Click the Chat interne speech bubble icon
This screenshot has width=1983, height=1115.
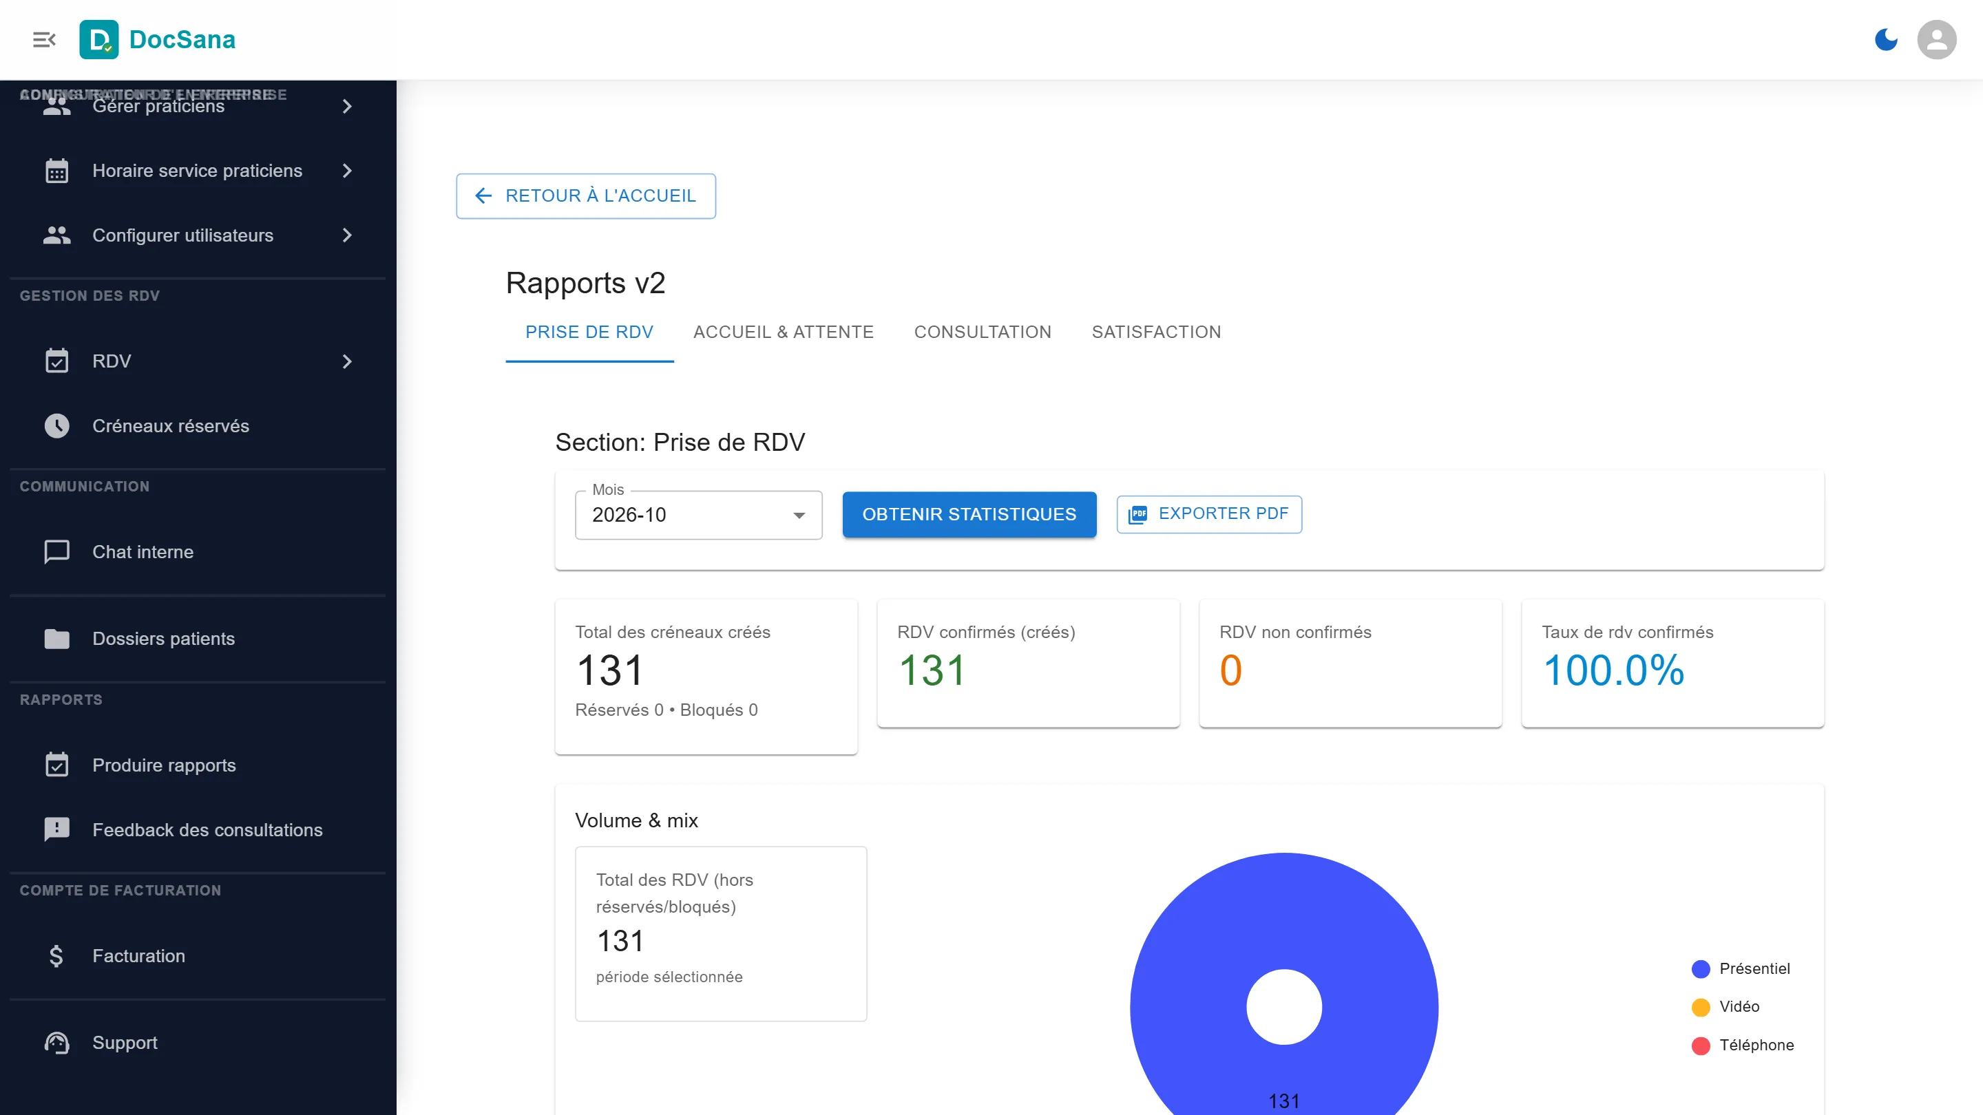[x=56, y=552]
